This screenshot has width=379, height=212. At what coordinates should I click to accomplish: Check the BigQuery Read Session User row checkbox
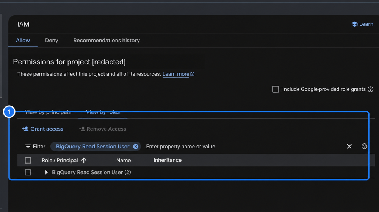pyautogui.click(x=28, y=172)
